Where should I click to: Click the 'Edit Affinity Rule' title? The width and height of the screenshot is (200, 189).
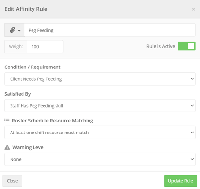[x=26, y=9]
